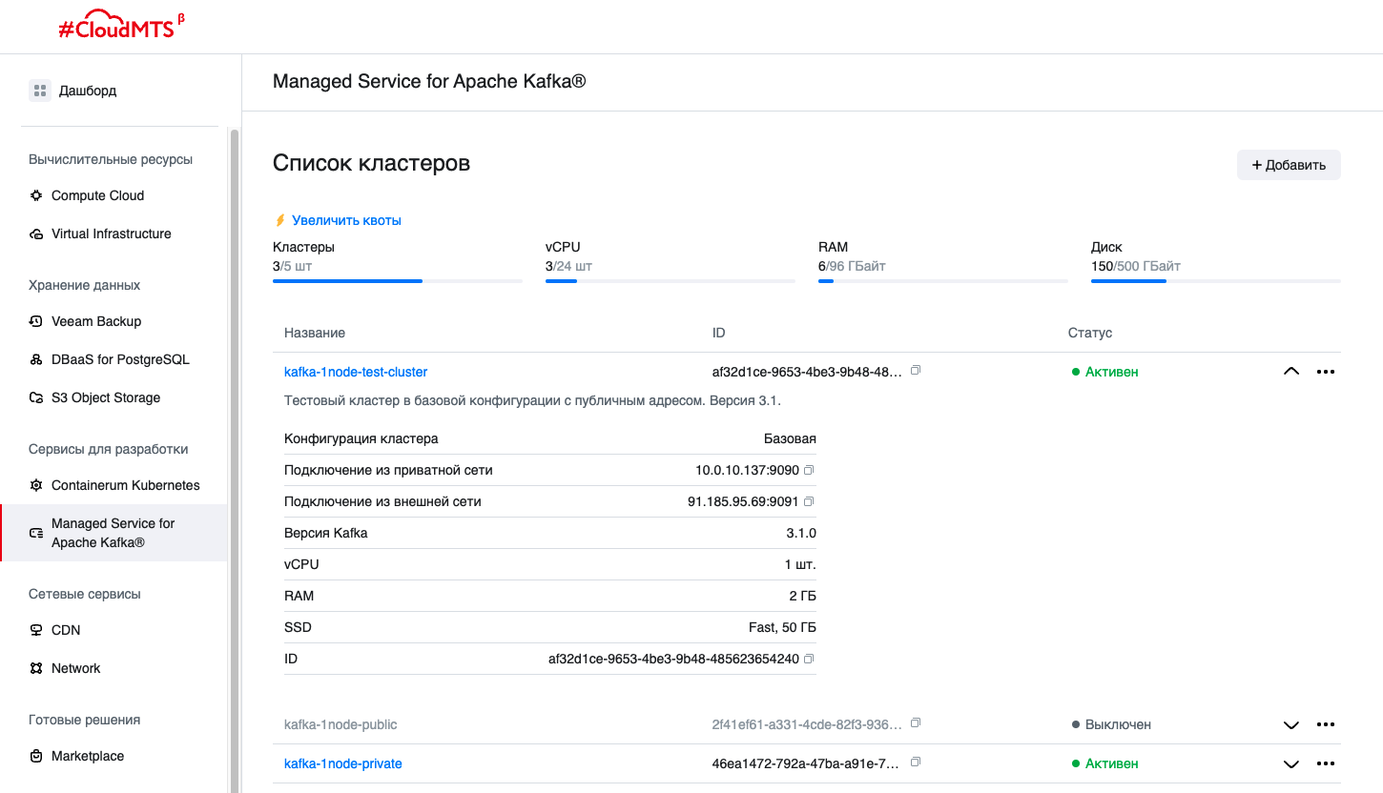This screenshot has width=1383, height=793.
Task: Expand kafka-1node-public cluster details
Action: coord(1291,724)
